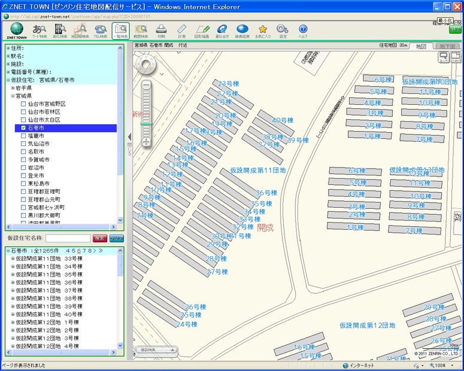
Task: Open the ワード検索 word search tool
Action: 40,31
